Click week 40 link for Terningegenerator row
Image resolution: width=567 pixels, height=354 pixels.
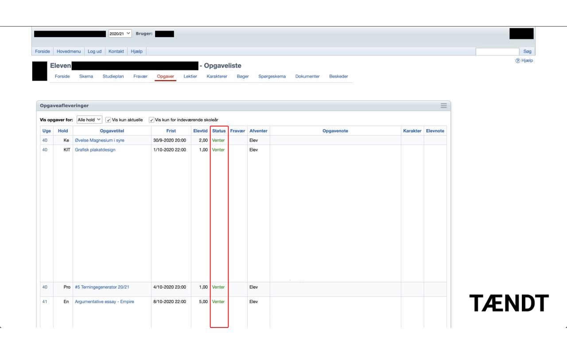(45, 287)
